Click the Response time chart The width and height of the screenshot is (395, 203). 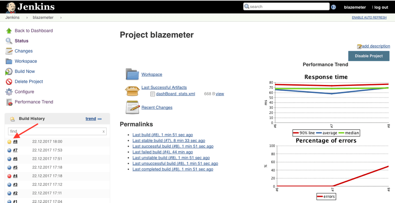tap(328, 105)
